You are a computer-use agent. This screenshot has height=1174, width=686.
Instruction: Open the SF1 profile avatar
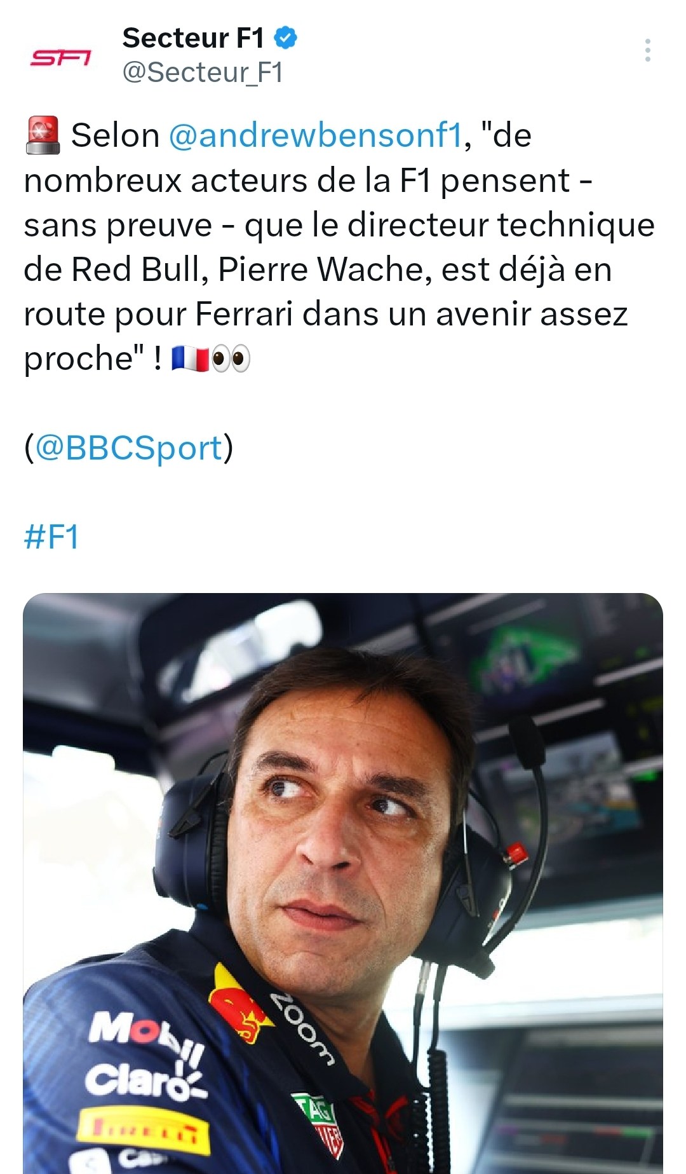coord(61,58)
